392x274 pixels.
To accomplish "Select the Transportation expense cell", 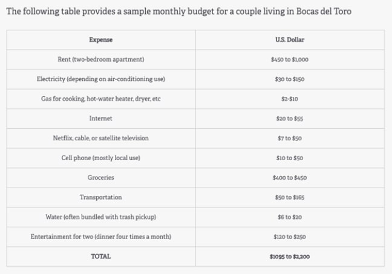I will 101,197.
